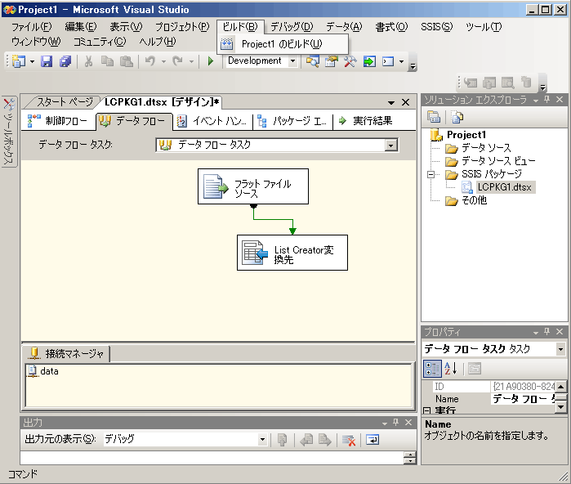571x484 pixels.
Task: Go to next message in Output
Action: [325, 440]
